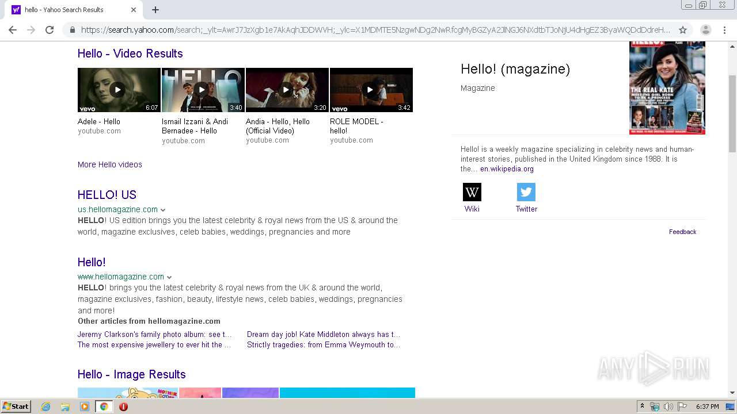Open the volume speaker tray icon
The width and height of the screenshot is (737, 414).
tap(668, 407)
